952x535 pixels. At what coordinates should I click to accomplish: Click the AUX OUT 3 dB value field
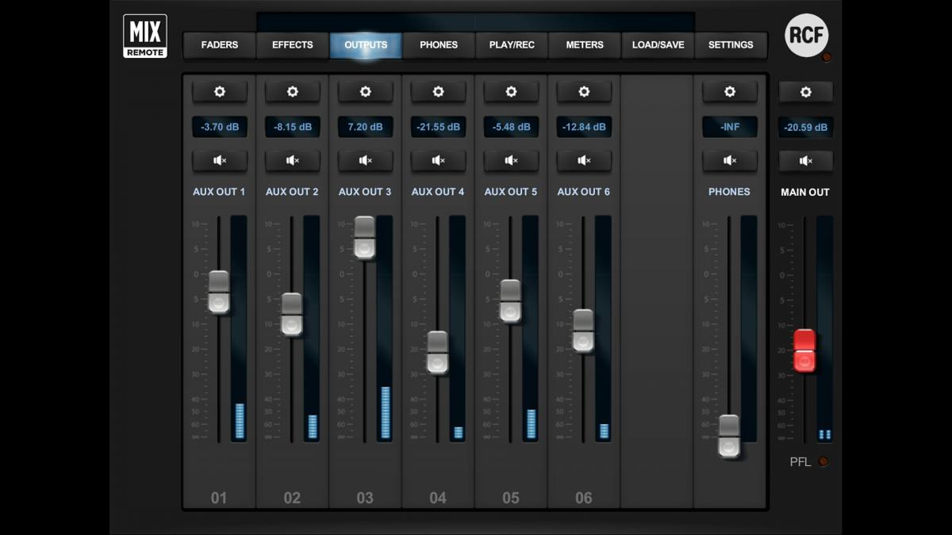365,127
